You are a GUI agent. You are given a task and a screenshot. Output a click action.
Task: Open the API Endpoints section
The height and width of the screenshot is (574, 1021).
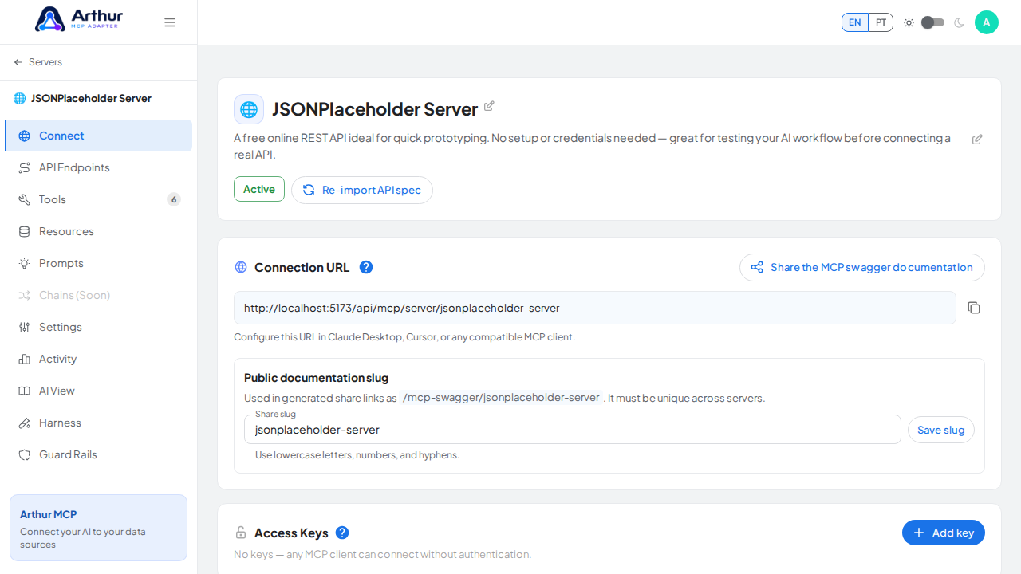[x=98, y=167]
